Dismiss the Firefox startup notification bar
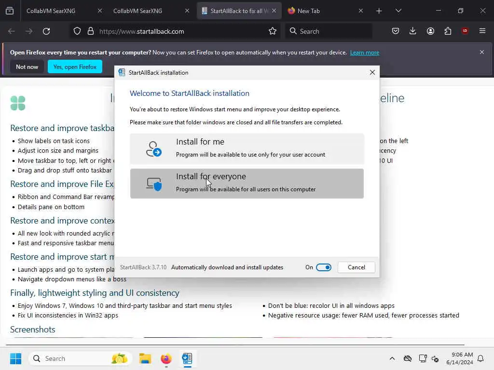The width and height of the screenshot is (494, 370). coord(482,52)
